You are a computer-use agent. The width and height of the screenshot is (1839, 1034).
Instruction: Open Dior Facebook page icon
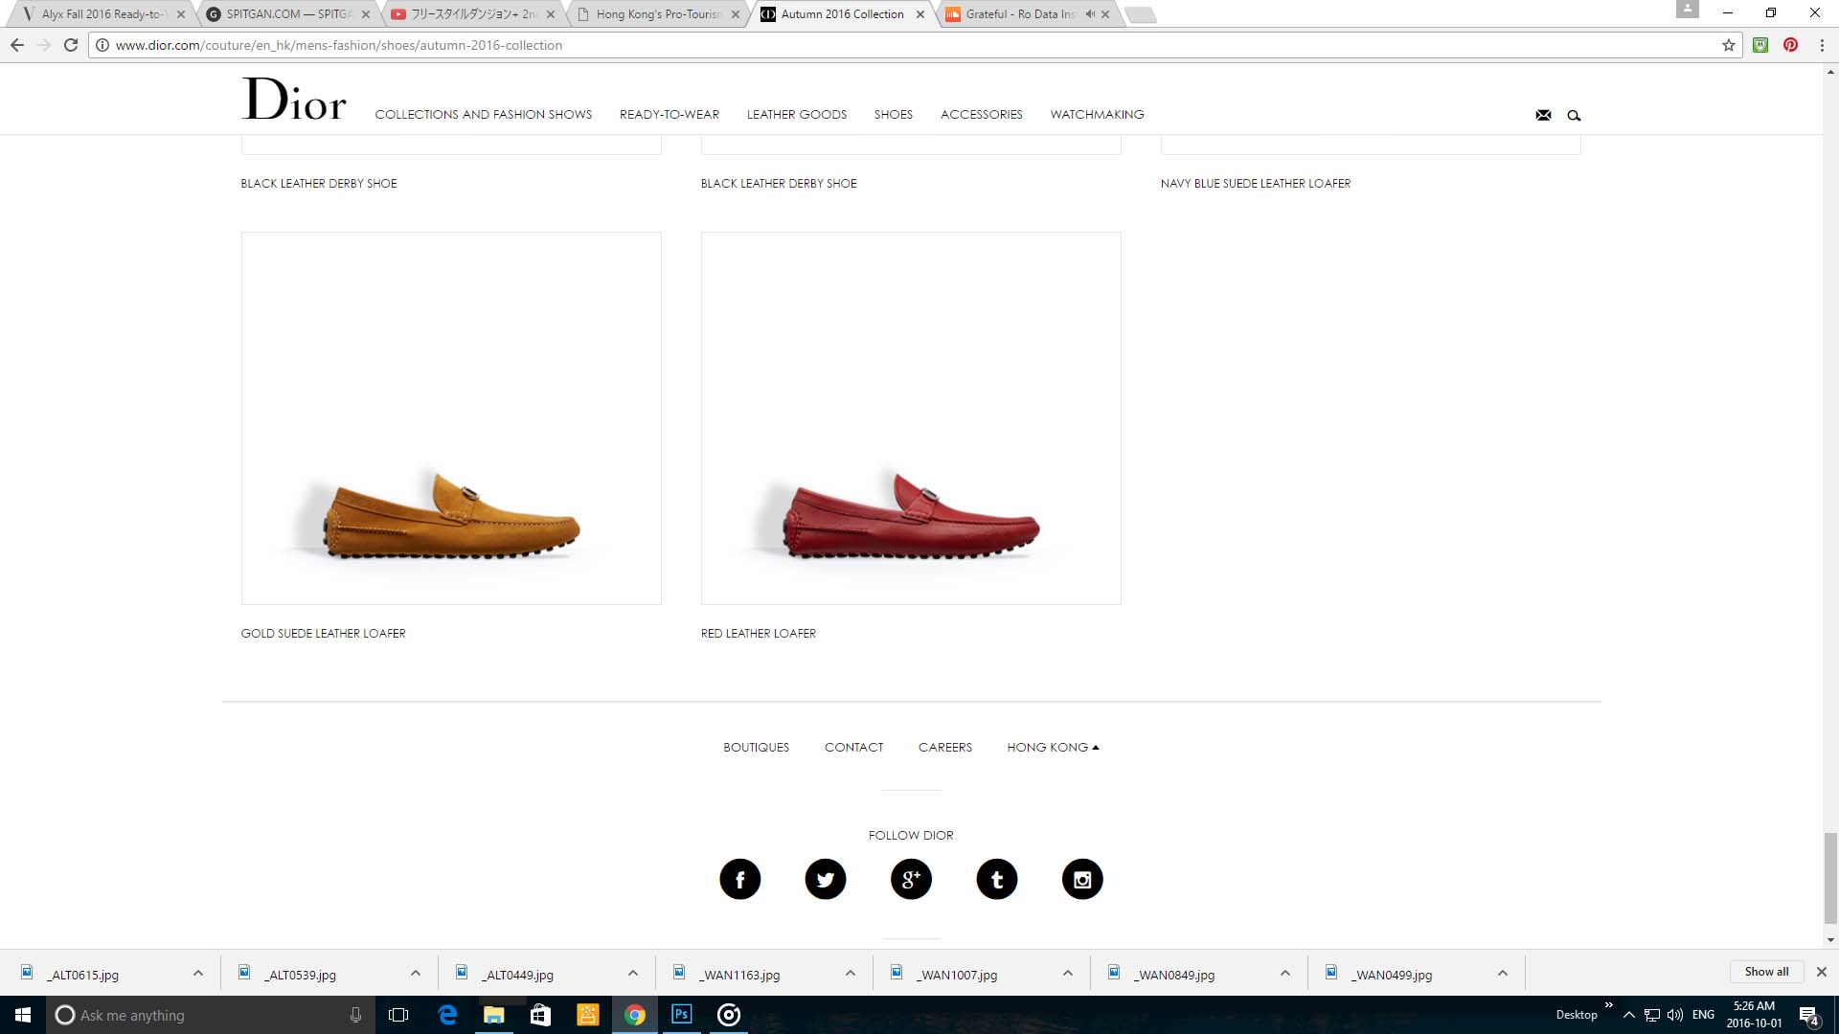tap(739, 879)
